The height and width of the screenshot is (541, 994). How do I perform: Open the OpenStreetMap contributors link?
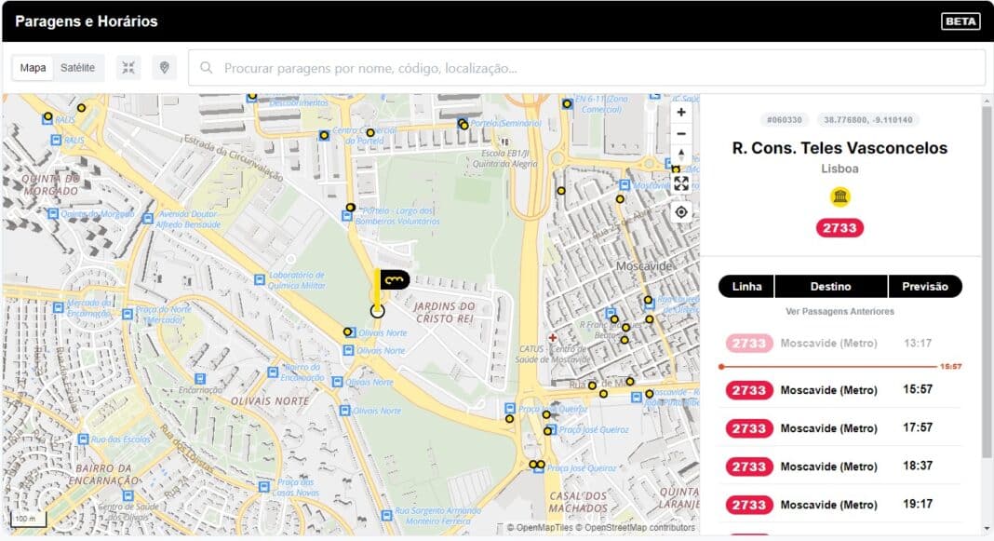[x=636, y=528]
